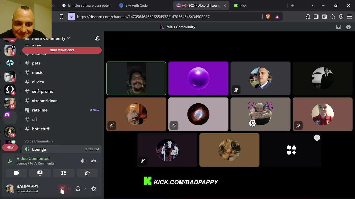Jump to NEW server notifications pill
The width and height of the screenshot is (355, 199).
click(x=10, y=147)
